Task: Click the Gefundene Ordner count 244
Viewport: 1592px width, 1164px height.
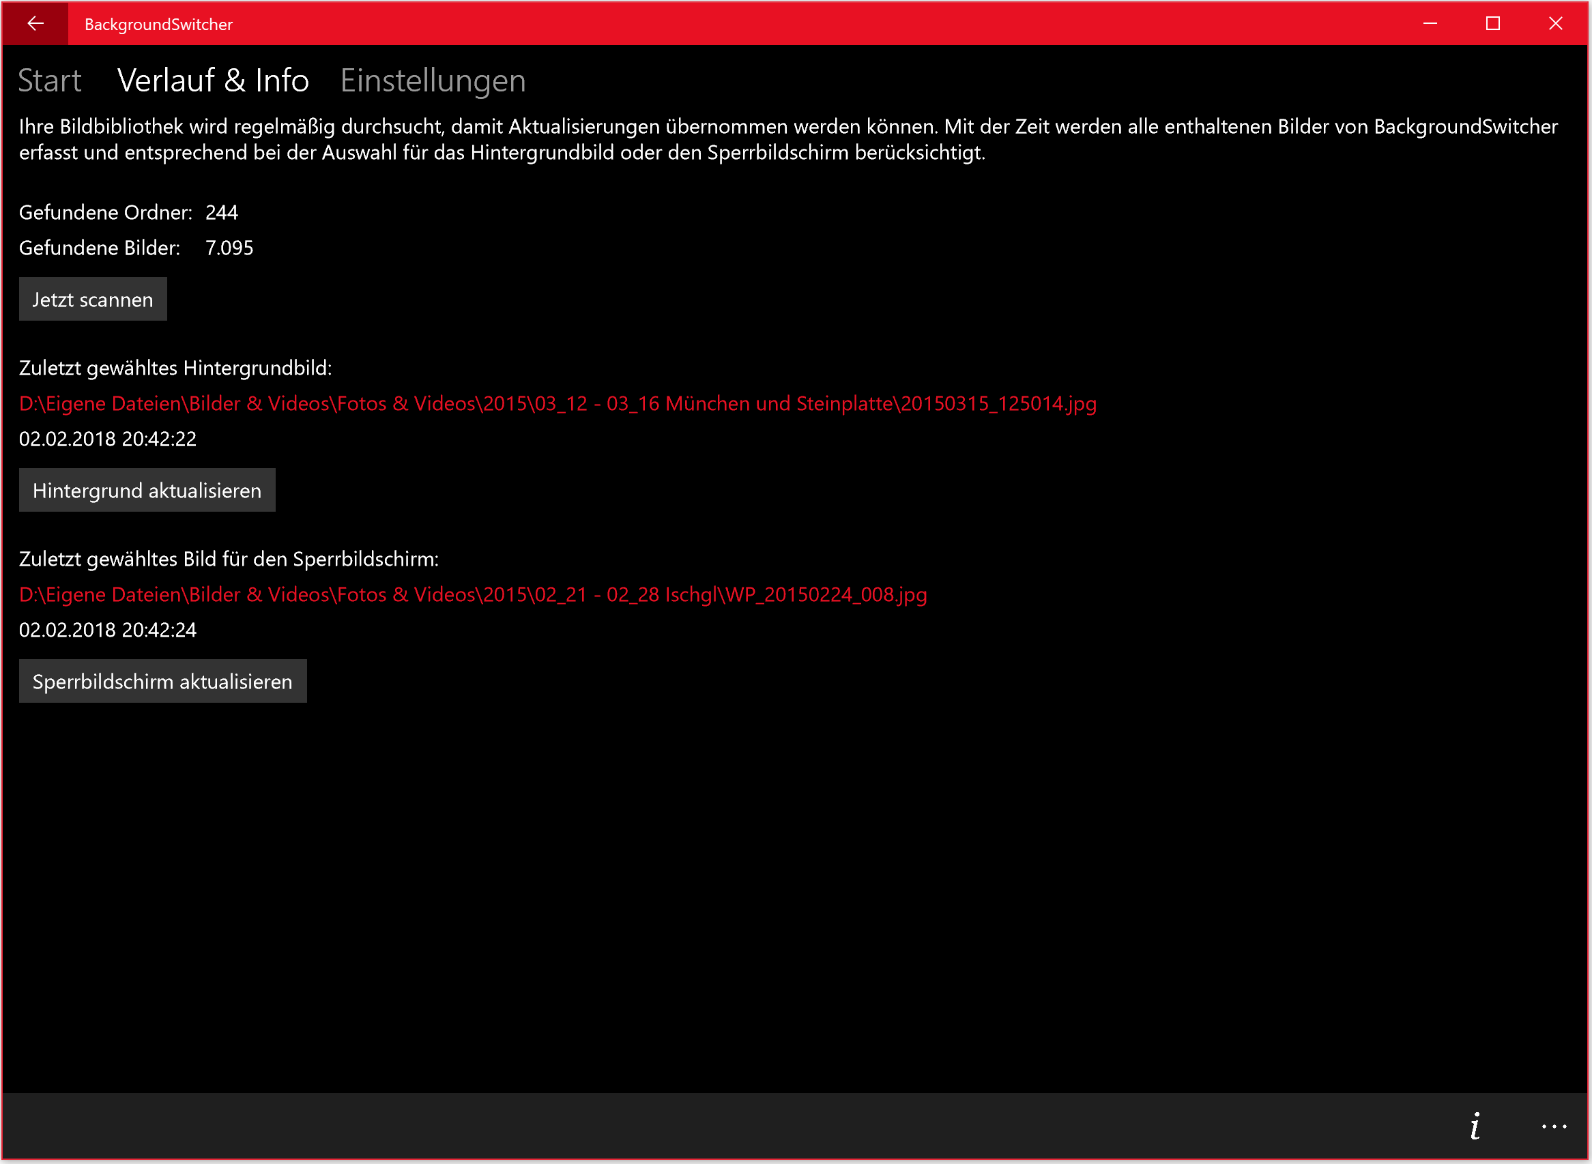Action: point(221,213)
